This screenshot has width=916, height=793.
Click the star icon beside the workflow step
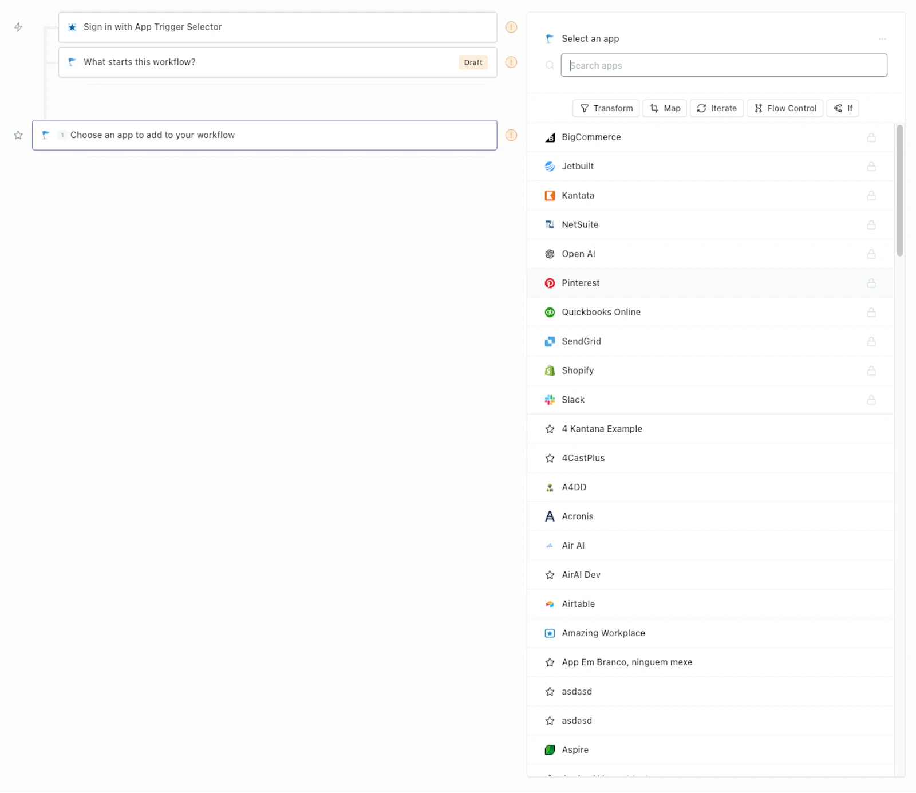(x=18, y=135)
